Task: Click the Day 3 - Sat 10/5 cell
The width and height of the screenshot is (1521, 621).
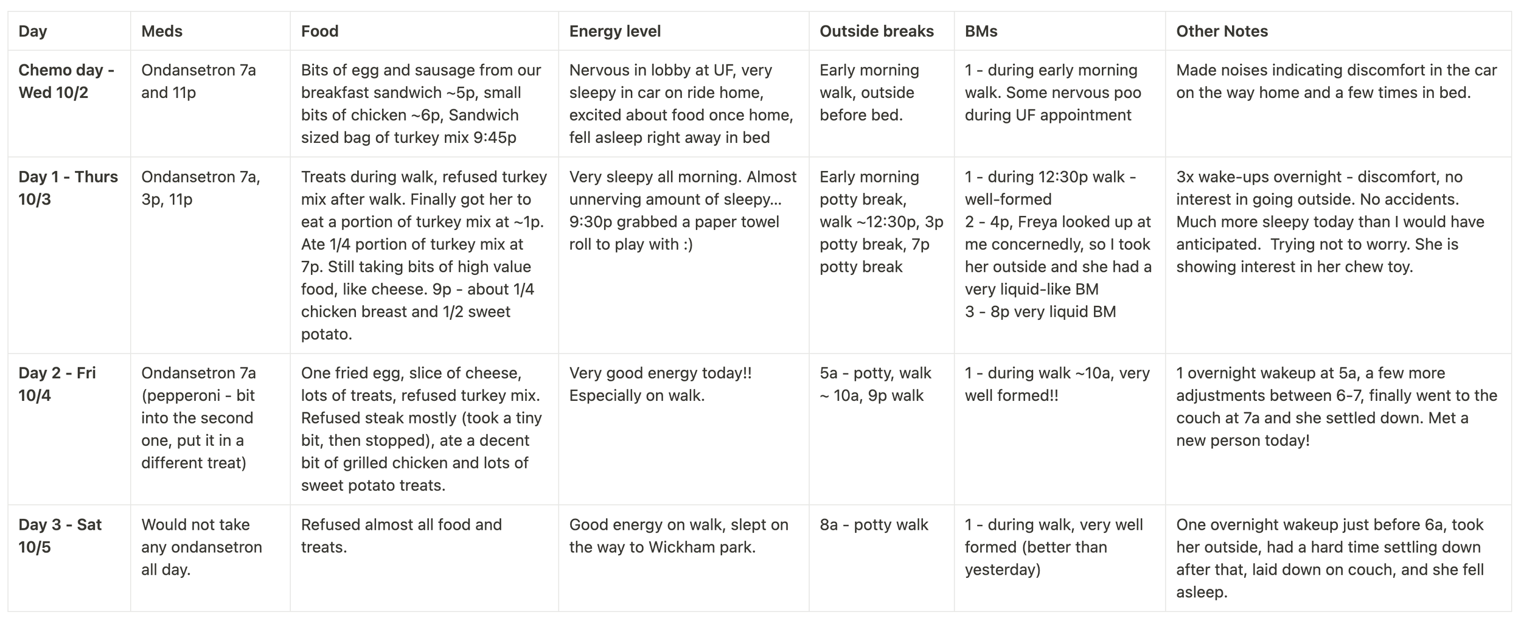Action: coord(69,558)
